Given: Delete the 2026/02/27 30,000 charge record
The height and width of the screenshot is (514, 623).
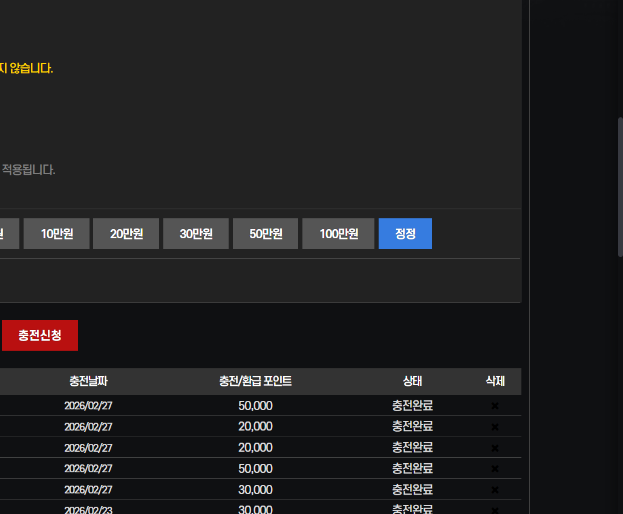Looking at the screenshot, I should pos(495,490).
